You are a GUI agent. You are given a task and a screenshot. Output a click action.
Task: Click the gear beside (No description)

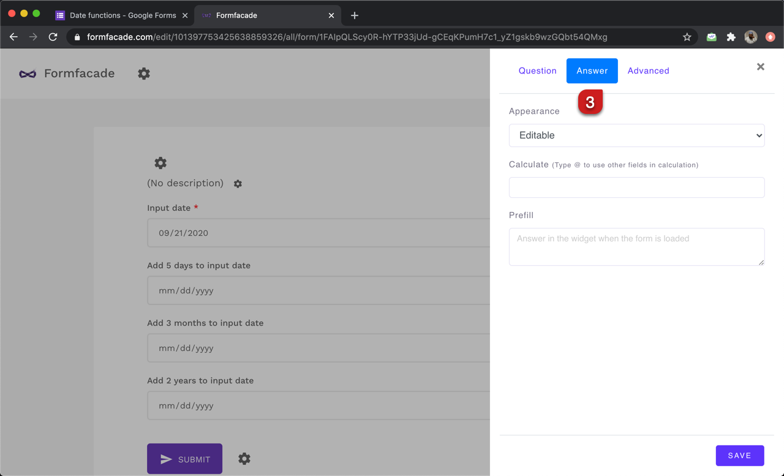point(238,184)
